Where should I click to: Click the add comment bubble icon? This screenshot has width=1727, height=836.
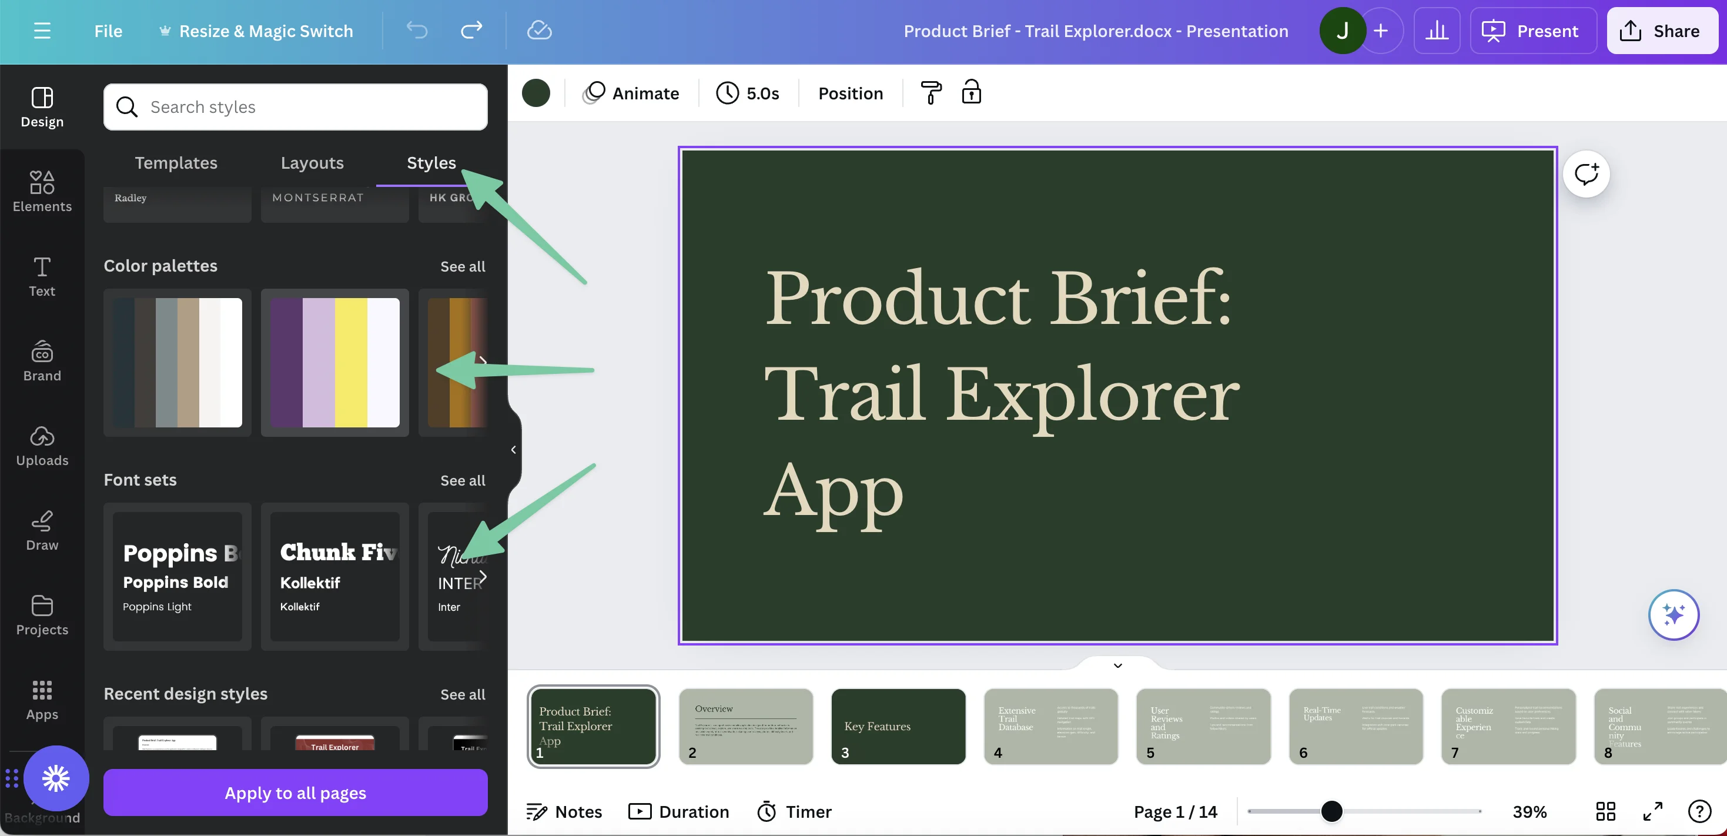(1585, 174)
